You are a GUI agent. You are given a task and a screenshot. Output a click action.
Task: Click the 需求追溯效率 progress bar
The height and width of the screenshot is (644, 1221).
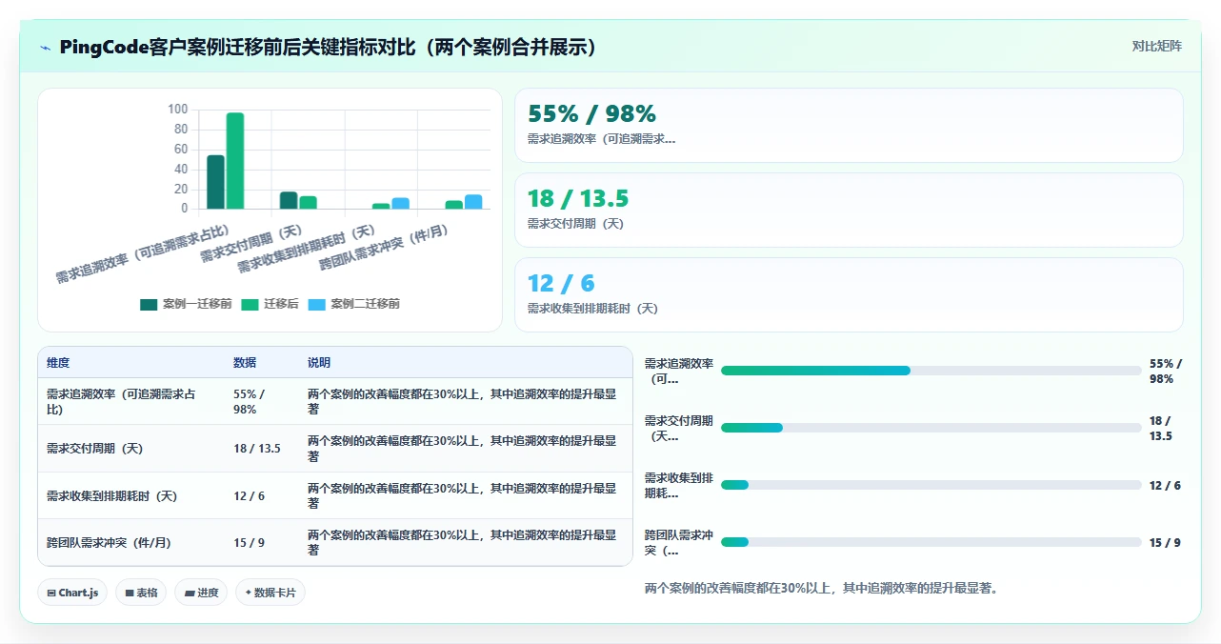pos(931,371)
